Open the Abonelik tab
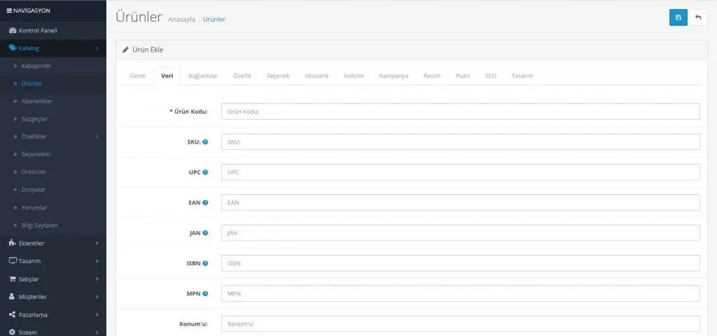Image resolution: width=717 pixels, height=336 pixels. (x=316, y=76)
